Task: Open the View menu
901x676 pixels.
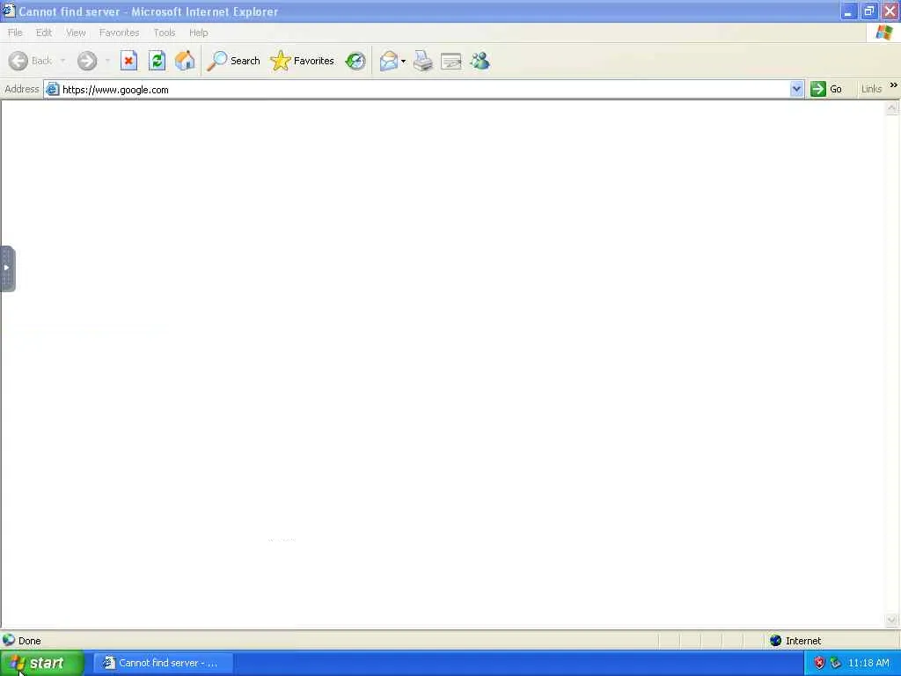Action: [76, 33]
